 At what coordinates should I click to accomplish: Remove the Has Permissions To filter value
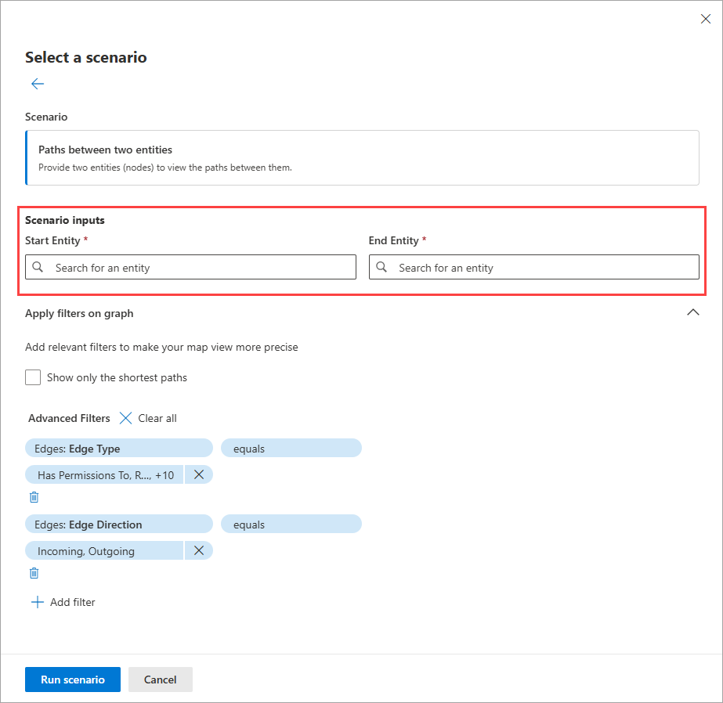click(x=199, y=474)
